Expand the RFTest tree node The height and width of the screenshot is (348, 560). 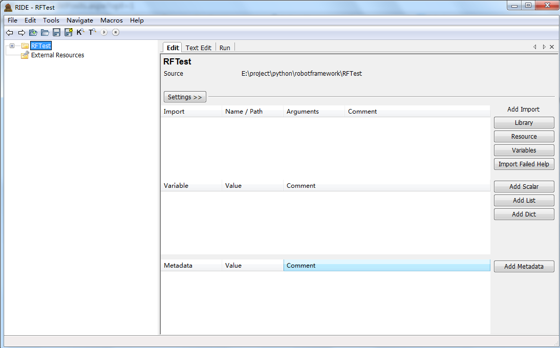click(x=12, y=46)
